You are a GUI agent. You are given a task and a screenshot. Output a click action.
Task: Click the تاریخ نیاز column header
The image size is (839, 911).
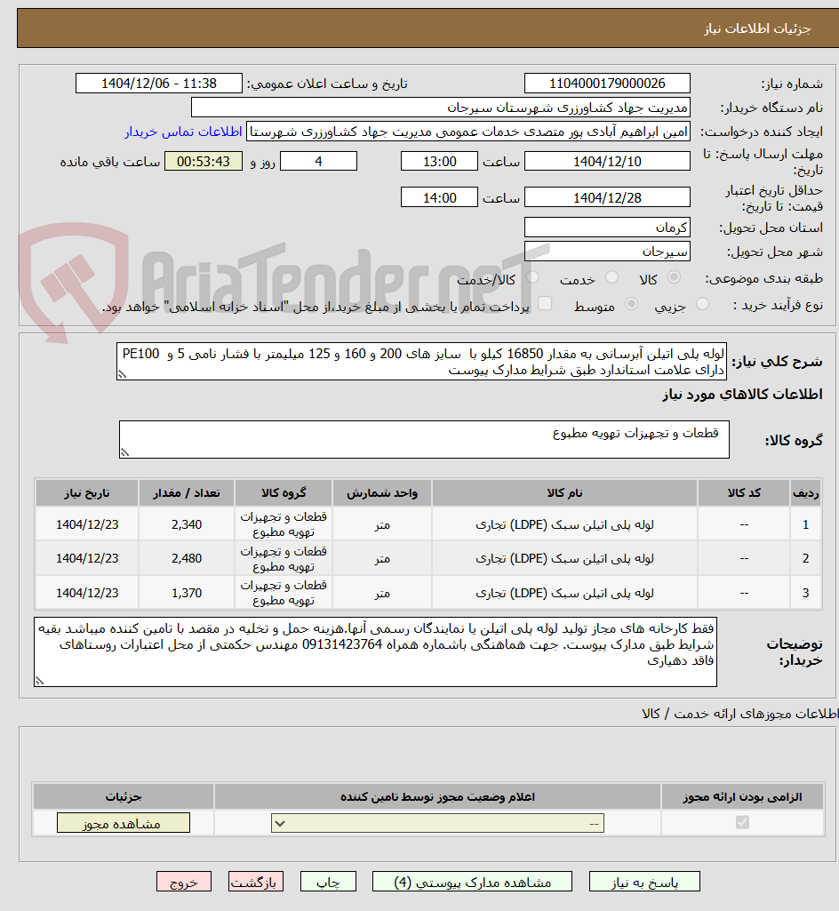[87, 492]
